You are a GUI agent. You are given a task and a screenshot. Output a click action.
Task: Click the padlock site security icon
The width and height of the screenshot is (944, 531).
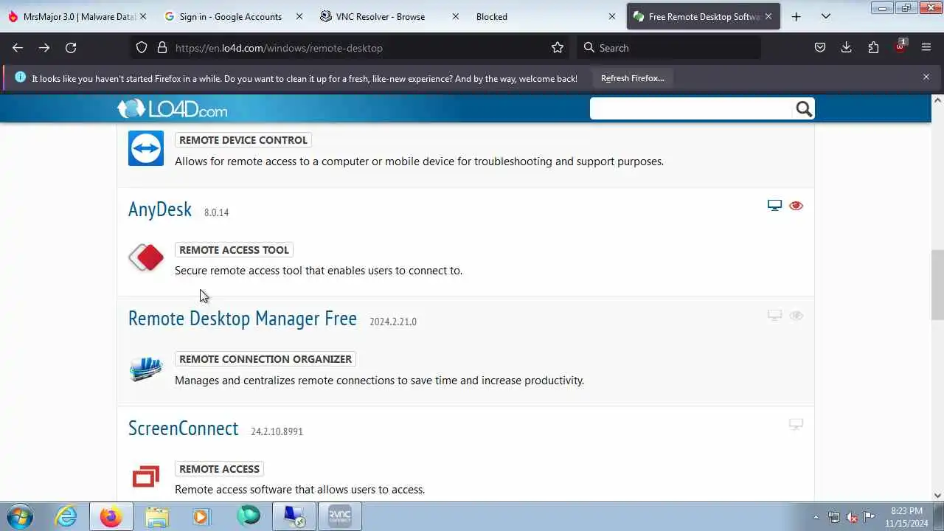(162, 47)
